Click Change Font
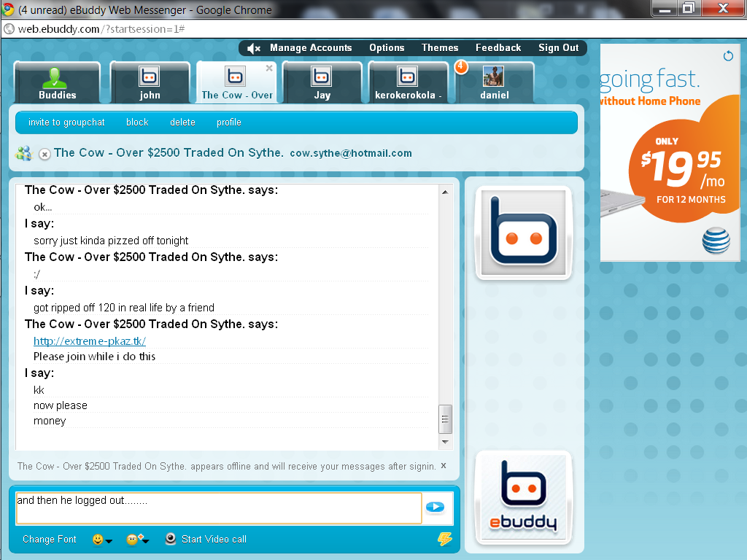The height and width of the screenshot is (560, 747). point(49,539)
